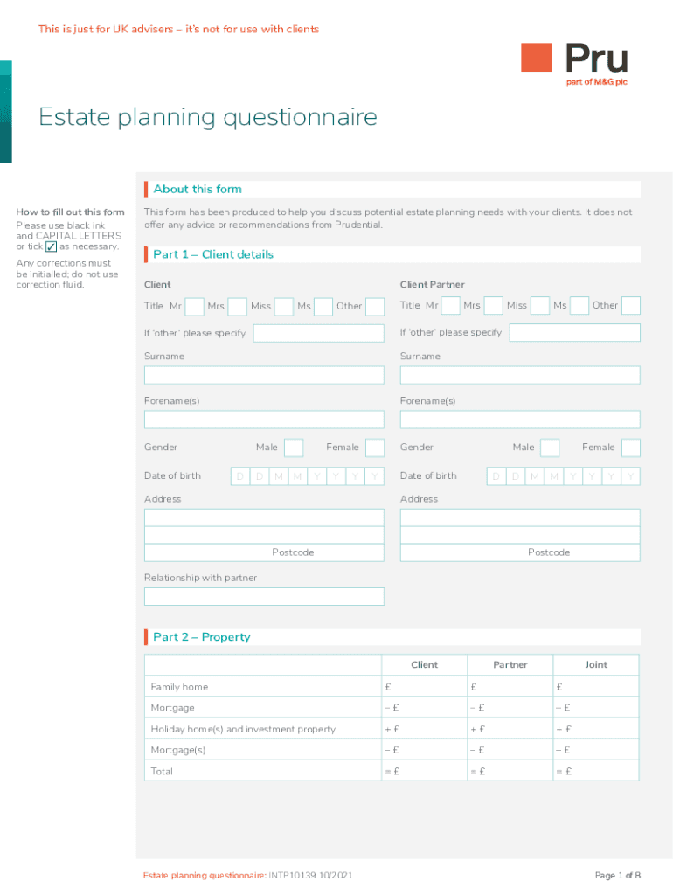Tick the Client title Mr checkbox
The image size is (673, 895).
pos(195,306)
